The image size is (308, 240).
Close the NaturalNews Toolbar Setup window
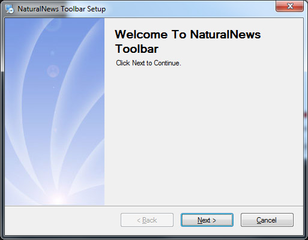pyautogui.click(x=289, y=6)
